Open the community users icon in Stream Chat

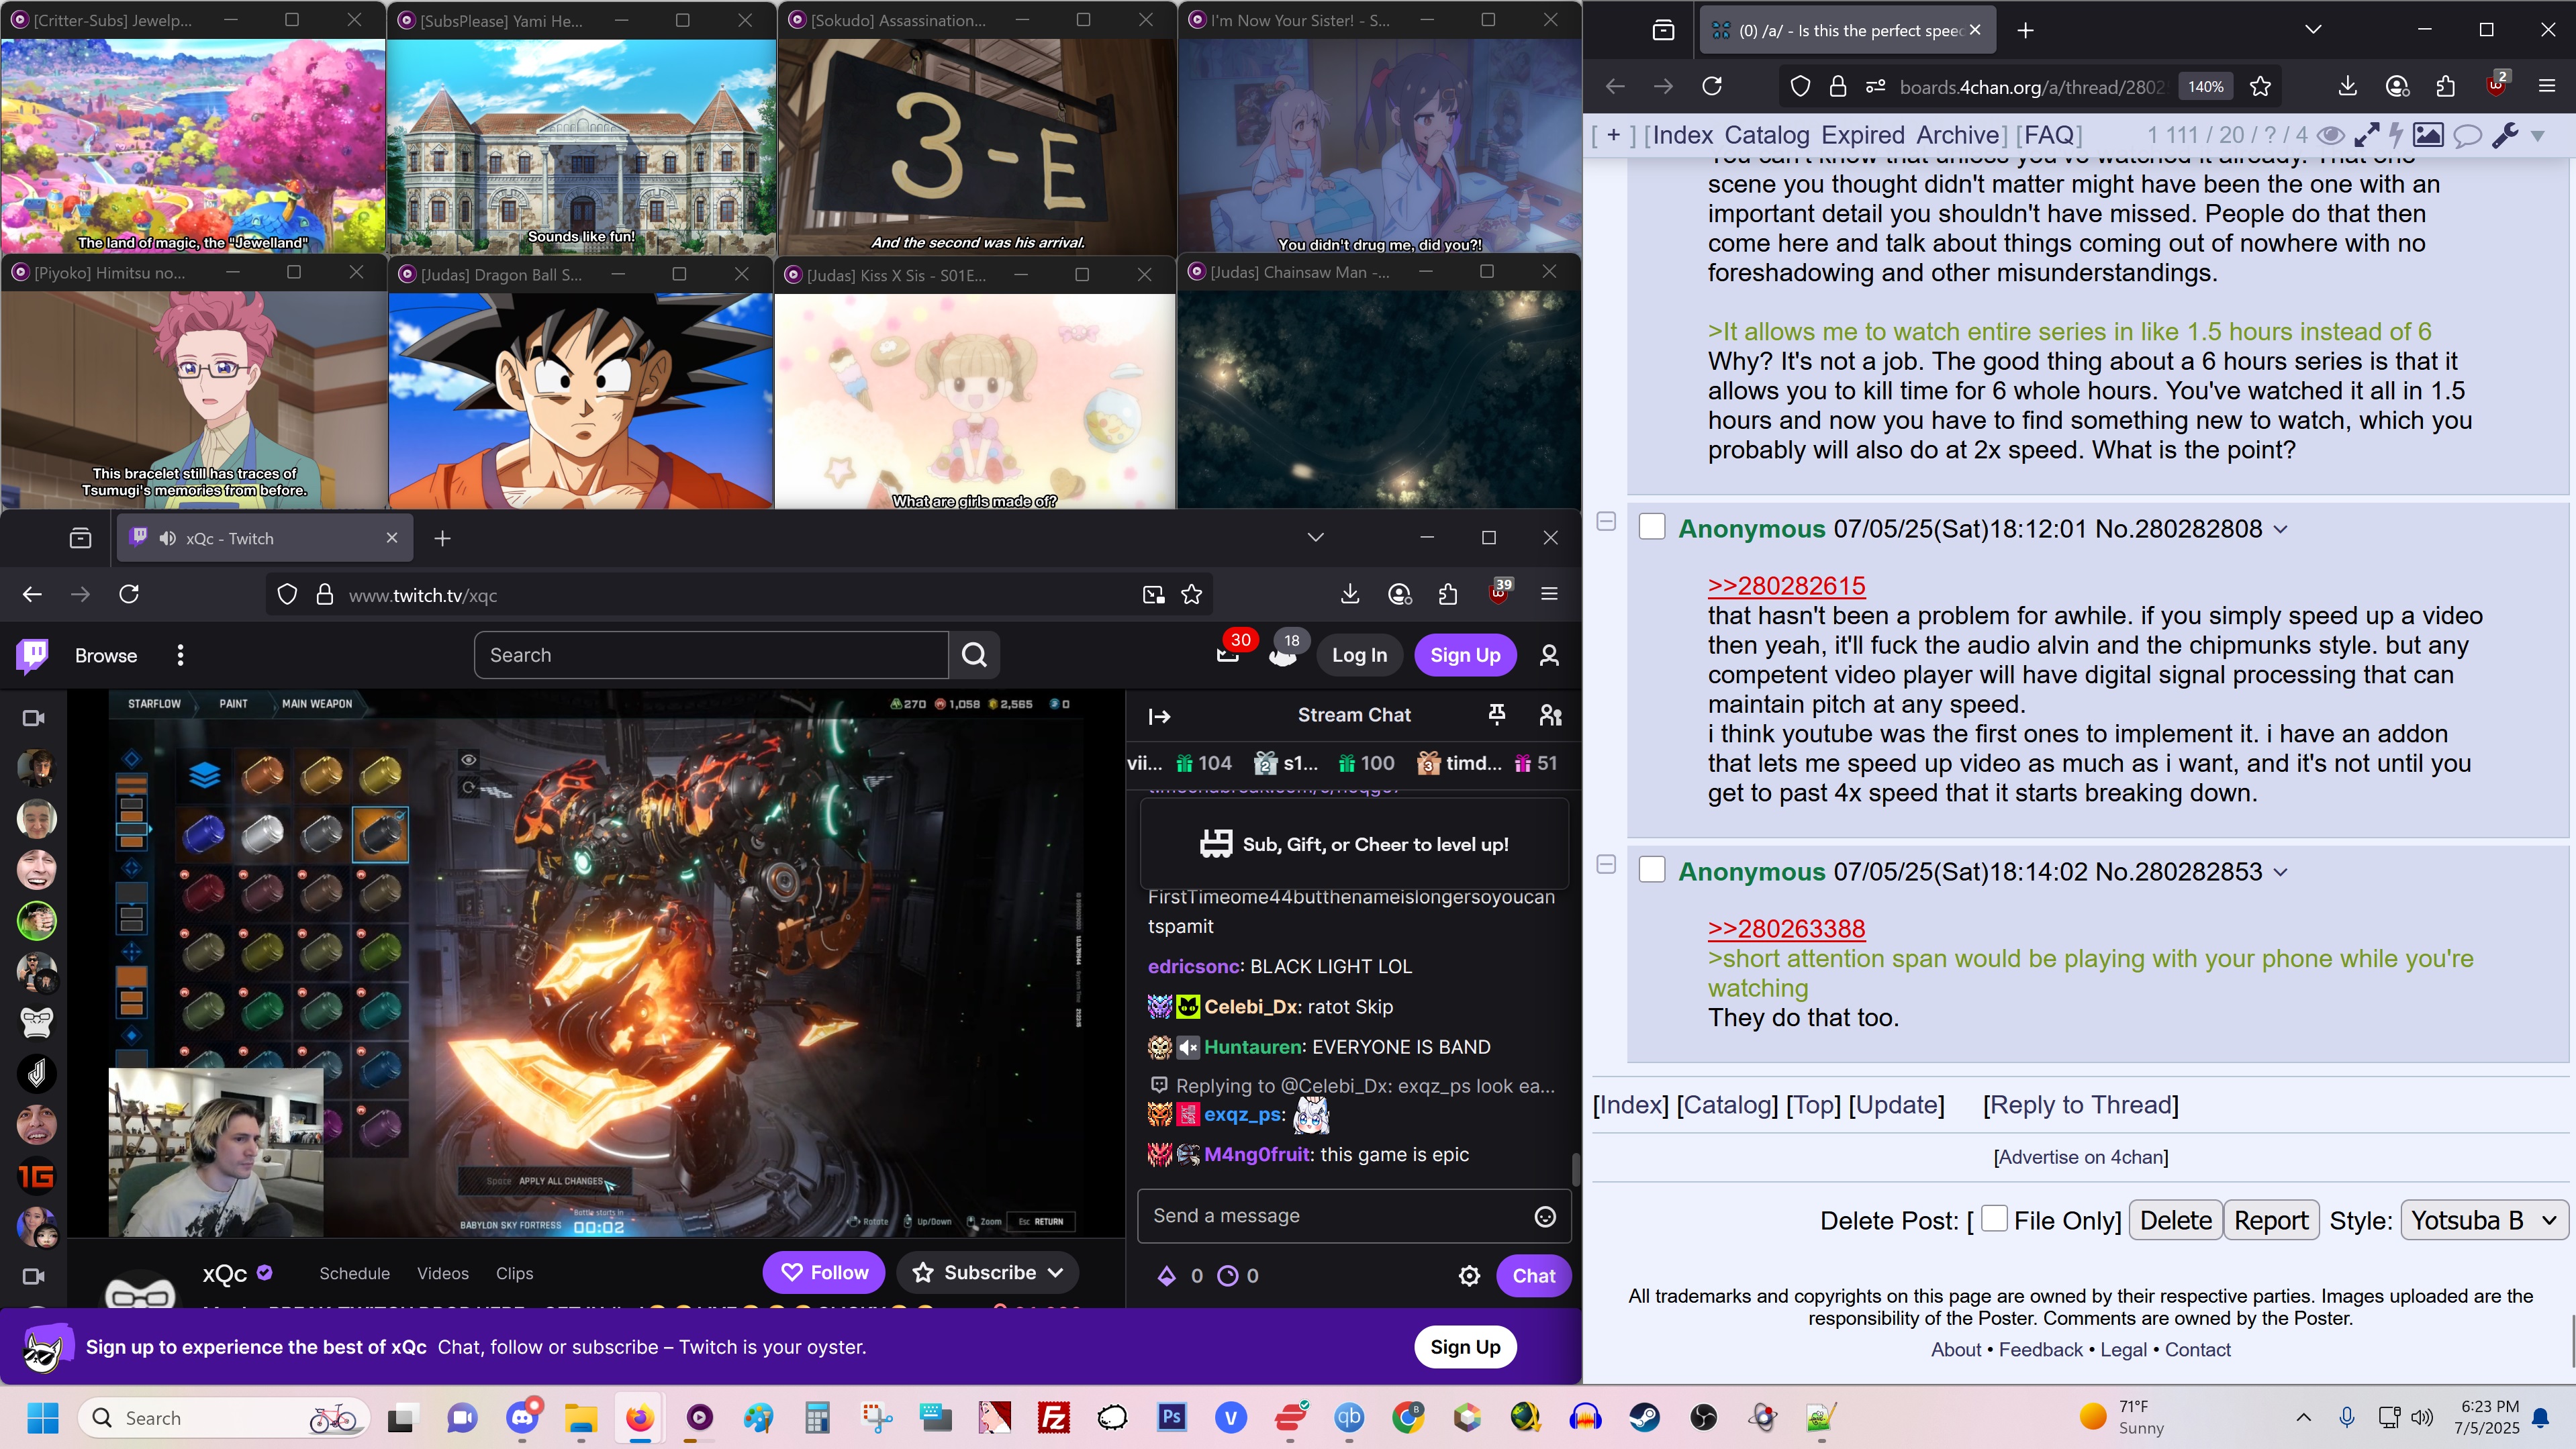point(1550,715)
